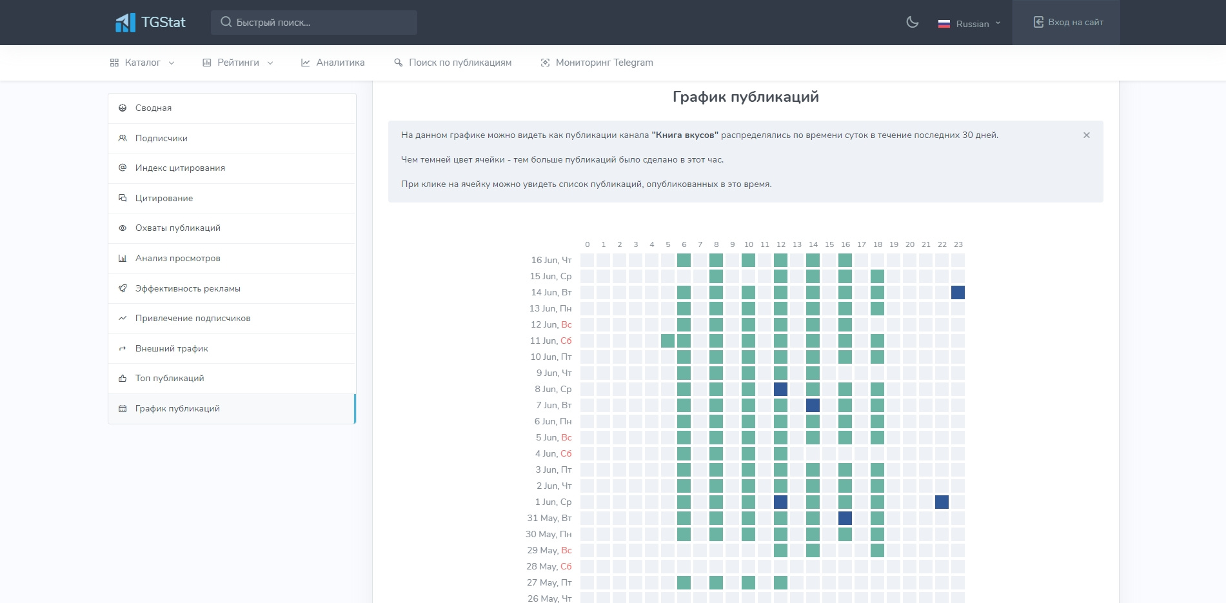Click the Охваты публикаций eye icon
Screen dimensions: 1226x603
(123, 228)
